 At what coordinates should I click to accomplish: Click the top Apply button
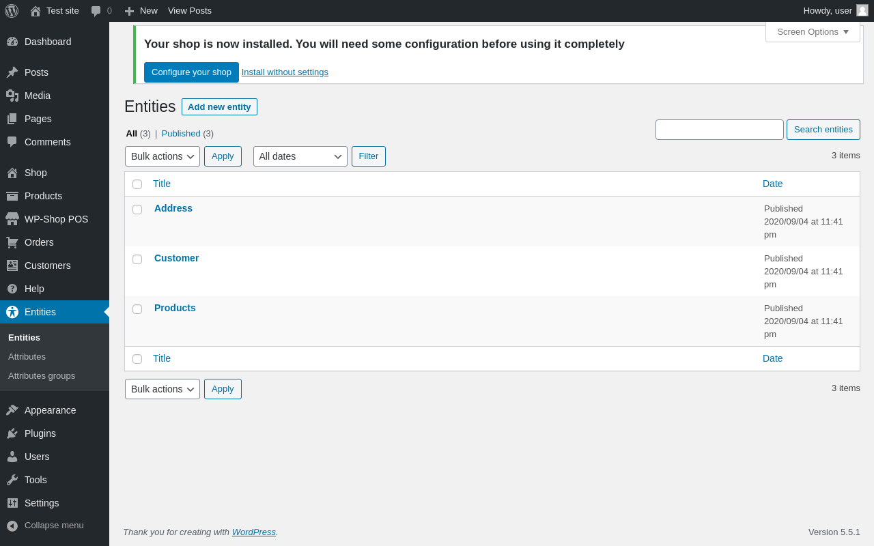click(x=223, y=156)
